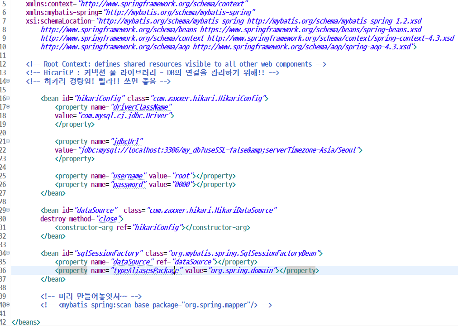
Task: Collapse the sqlSessionFactory bean fold at line 34
Action: coord(8,253)
